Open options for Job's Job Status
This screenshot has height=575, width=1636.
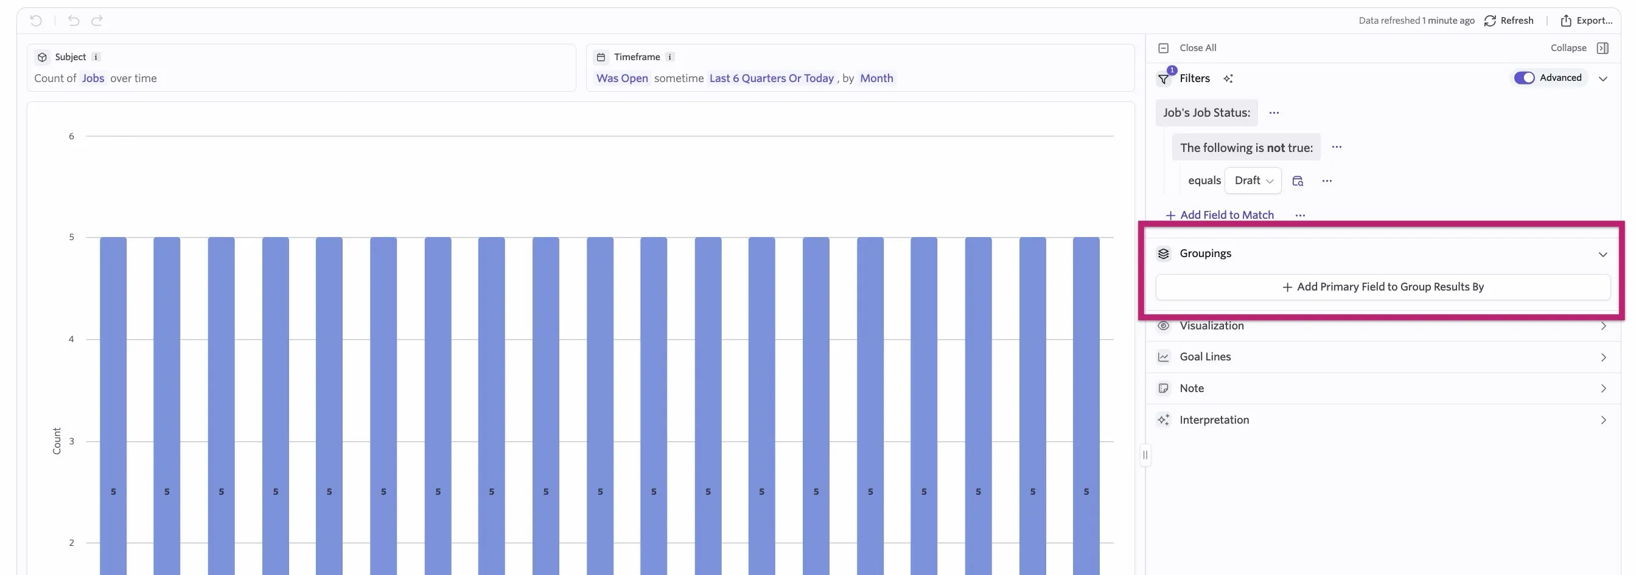coord(1274,113)
